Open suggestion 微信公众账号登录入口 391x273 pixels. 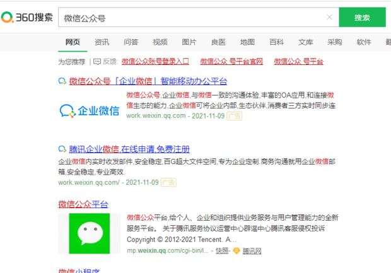[x=155, y=62]
